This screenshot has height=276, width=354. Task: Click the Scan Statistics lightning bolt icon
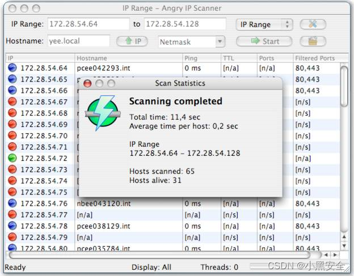(x=103, y=113)
